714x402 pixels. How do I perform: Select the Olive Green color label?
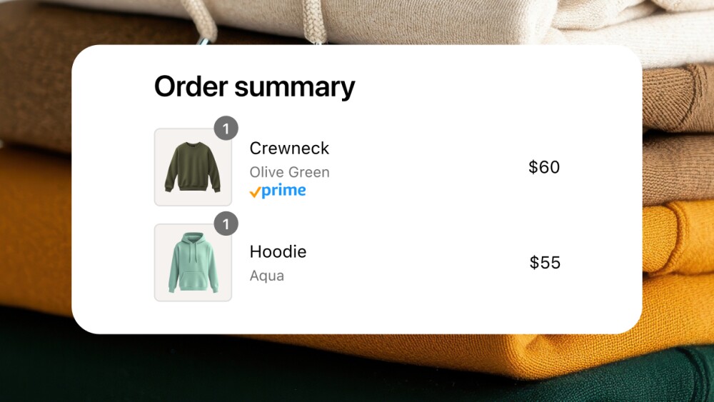coord(289,172)
